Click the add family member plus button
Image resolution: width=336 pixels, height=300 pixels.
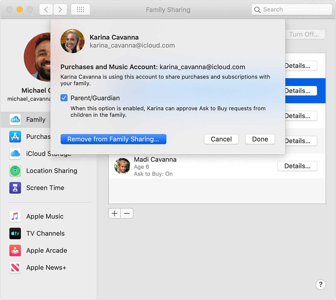tap(115, 213)
